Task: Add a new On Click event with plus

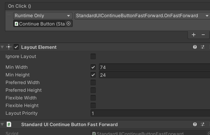Action: coord(194,35)
